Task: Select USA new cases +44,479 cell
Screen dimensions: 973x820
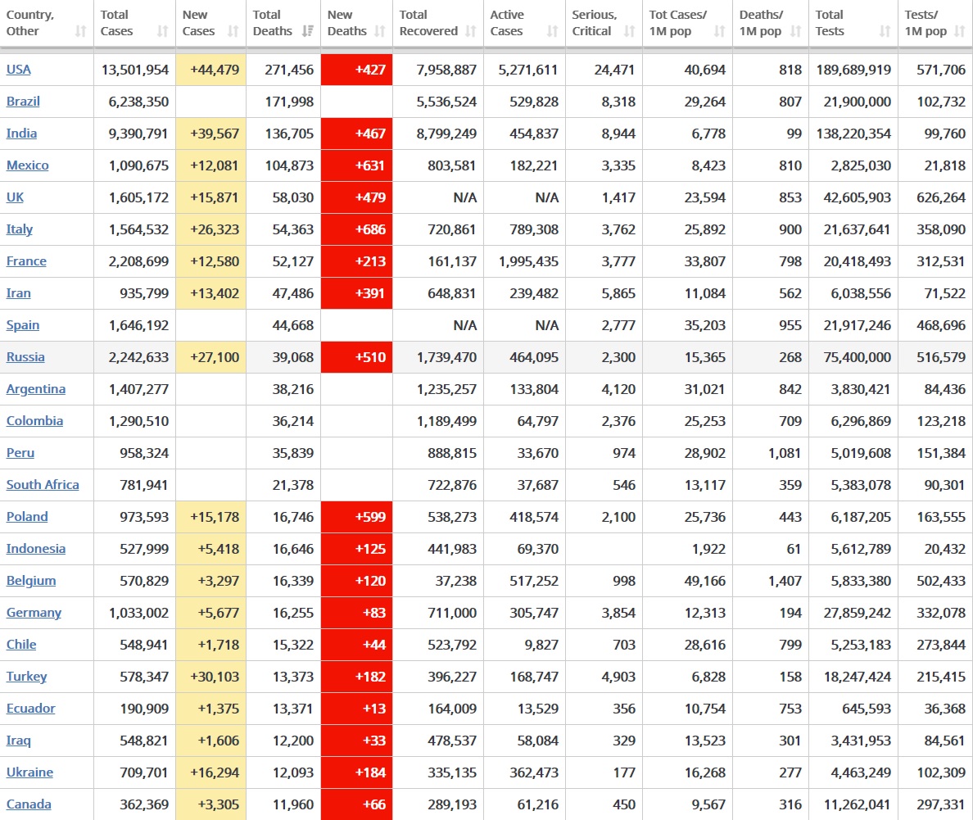Action: click(x=211, y=70)
